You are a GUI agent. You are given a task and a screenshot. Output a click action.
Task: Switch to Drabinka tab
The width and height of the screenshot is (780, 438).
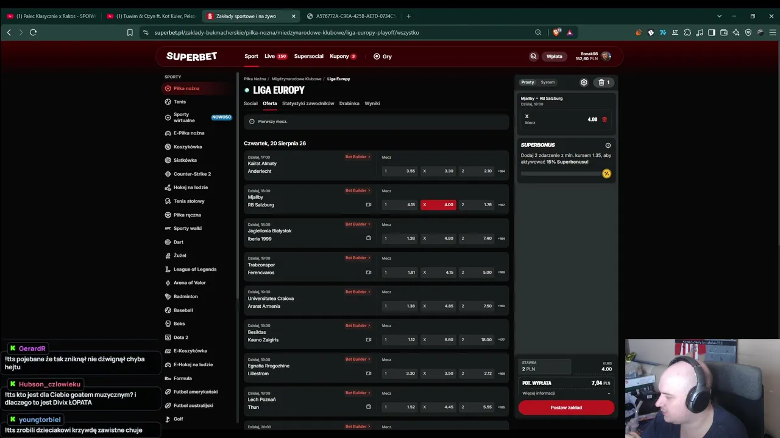click(x=349, y=103)
